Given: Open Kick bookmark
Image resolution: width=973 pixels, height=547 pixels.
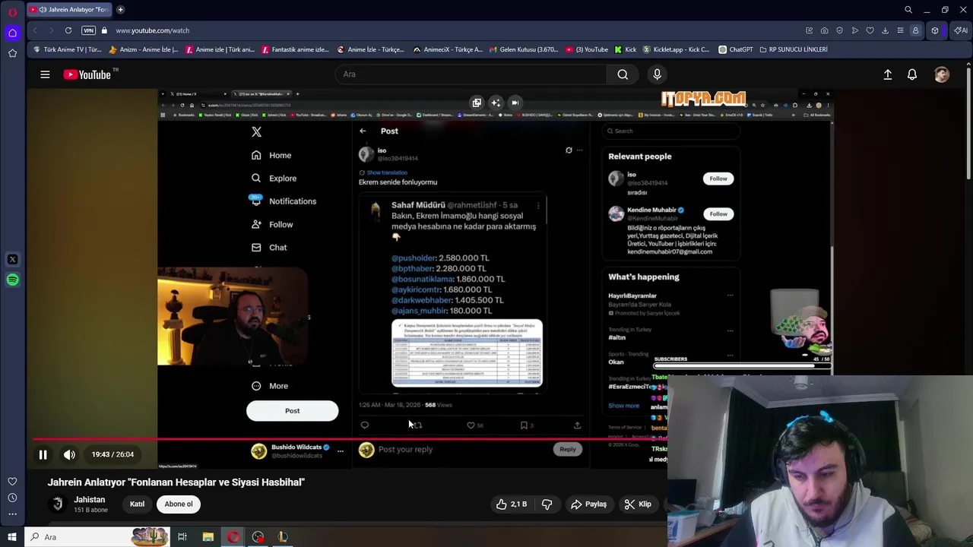Looking at the screenshot, I should pos(625,49).
